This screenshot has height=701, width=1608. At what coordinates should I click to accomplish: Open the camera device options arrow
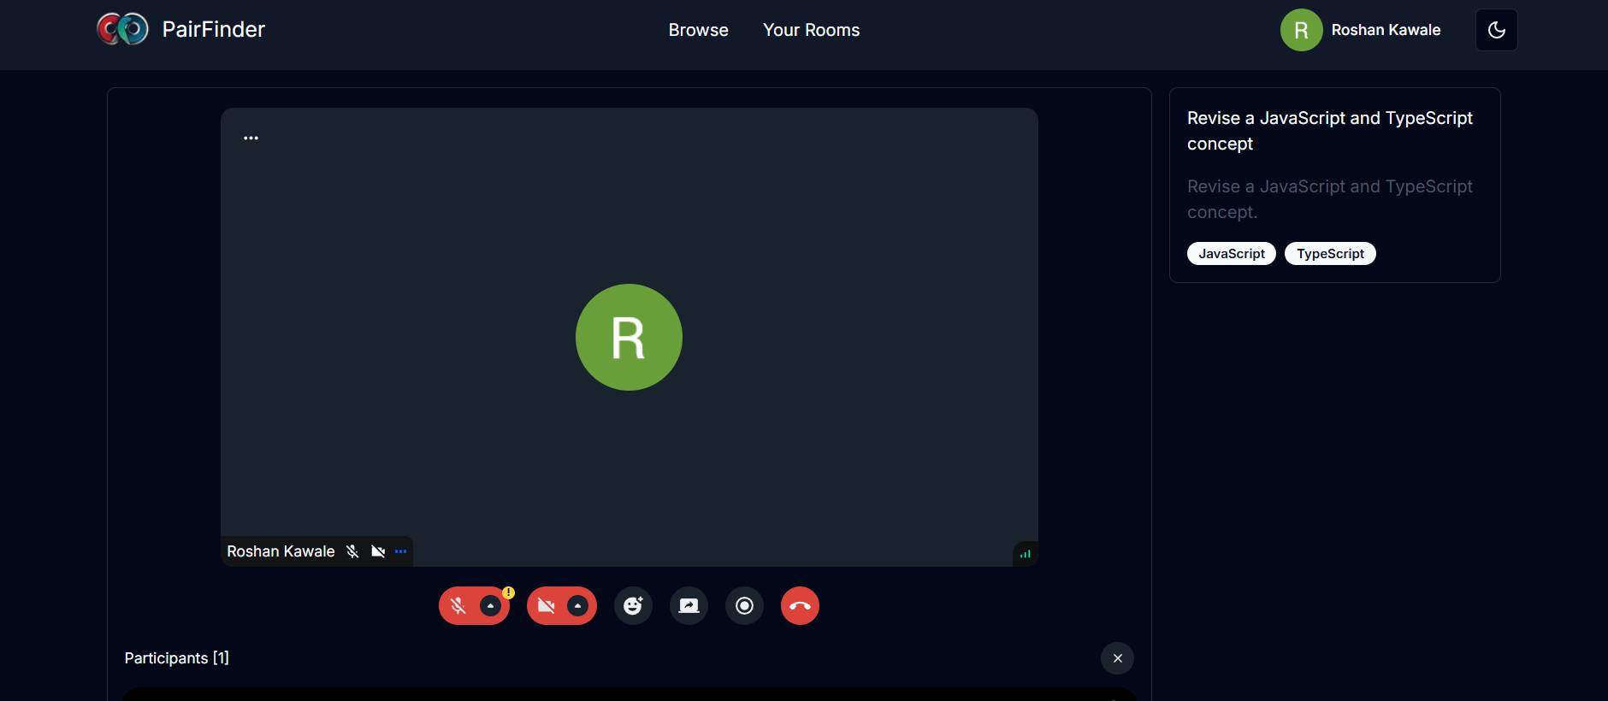578,606
